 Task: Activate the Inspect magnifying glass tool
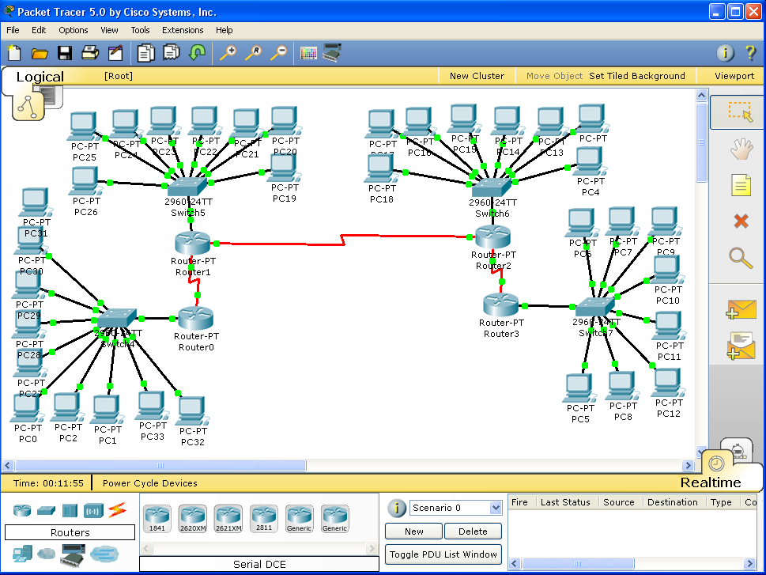pyautogui.click(x=740, y=258)
